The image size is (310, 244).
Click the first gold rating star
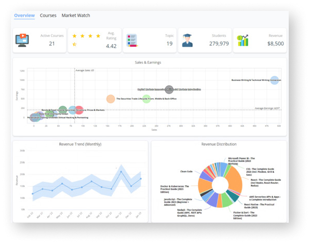(75, 36)
